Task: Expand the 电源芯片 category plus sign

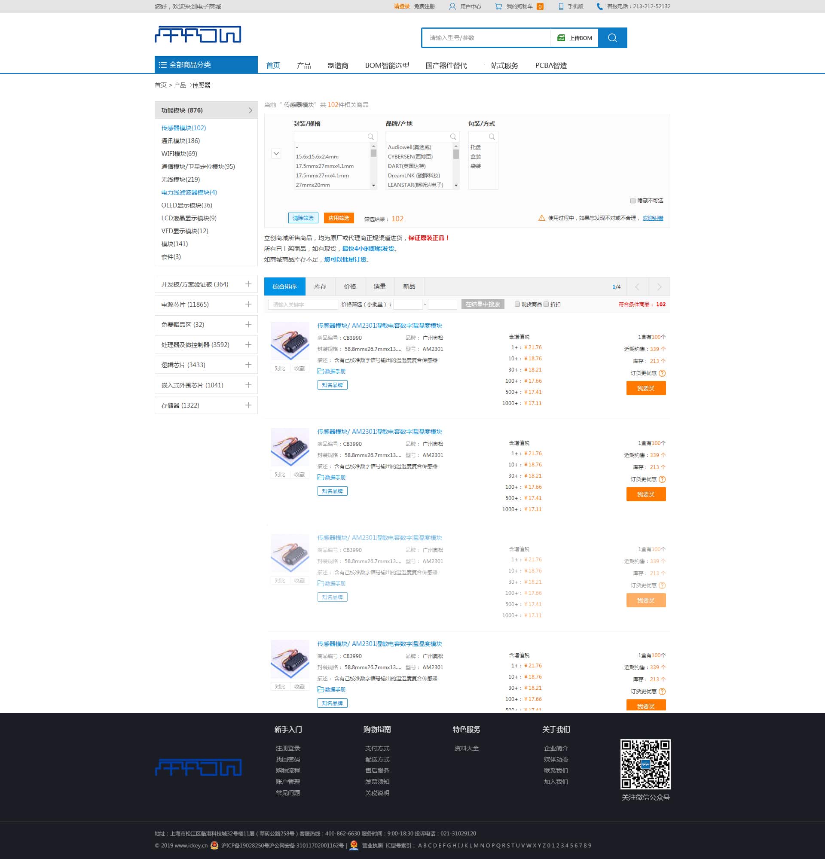Action: click(x=248, y=304)
